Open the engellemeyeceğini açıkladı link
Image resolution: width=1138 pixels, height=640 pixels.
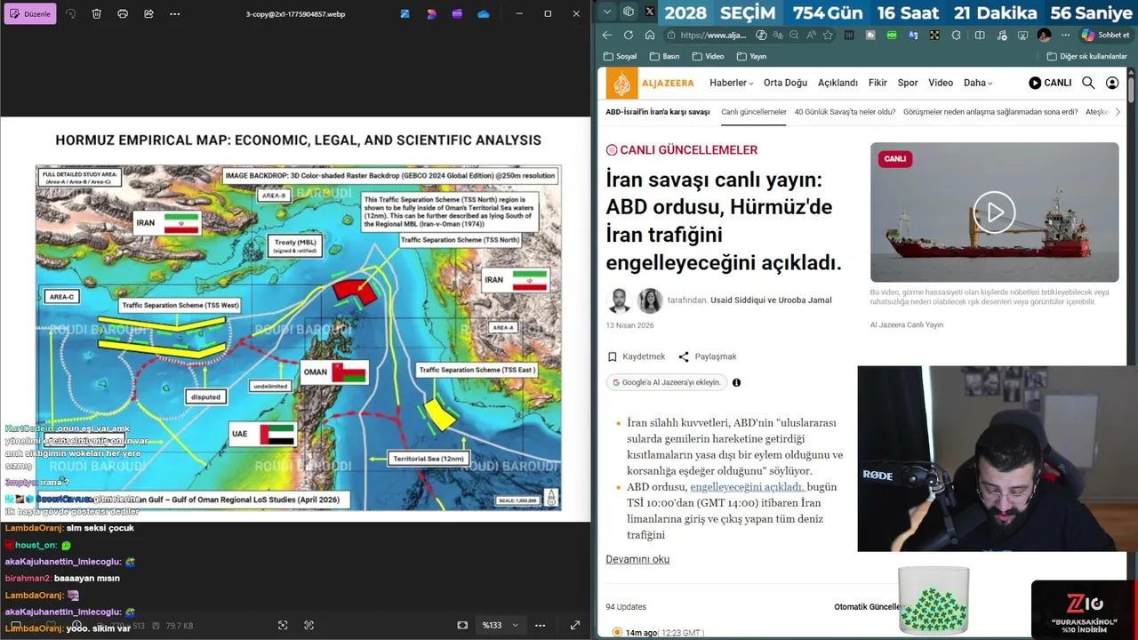[x=747, y=487]
